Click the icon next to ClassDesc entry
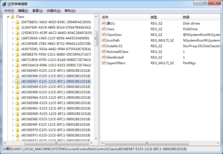The image size is (223, 154). (x=104, y=35)
